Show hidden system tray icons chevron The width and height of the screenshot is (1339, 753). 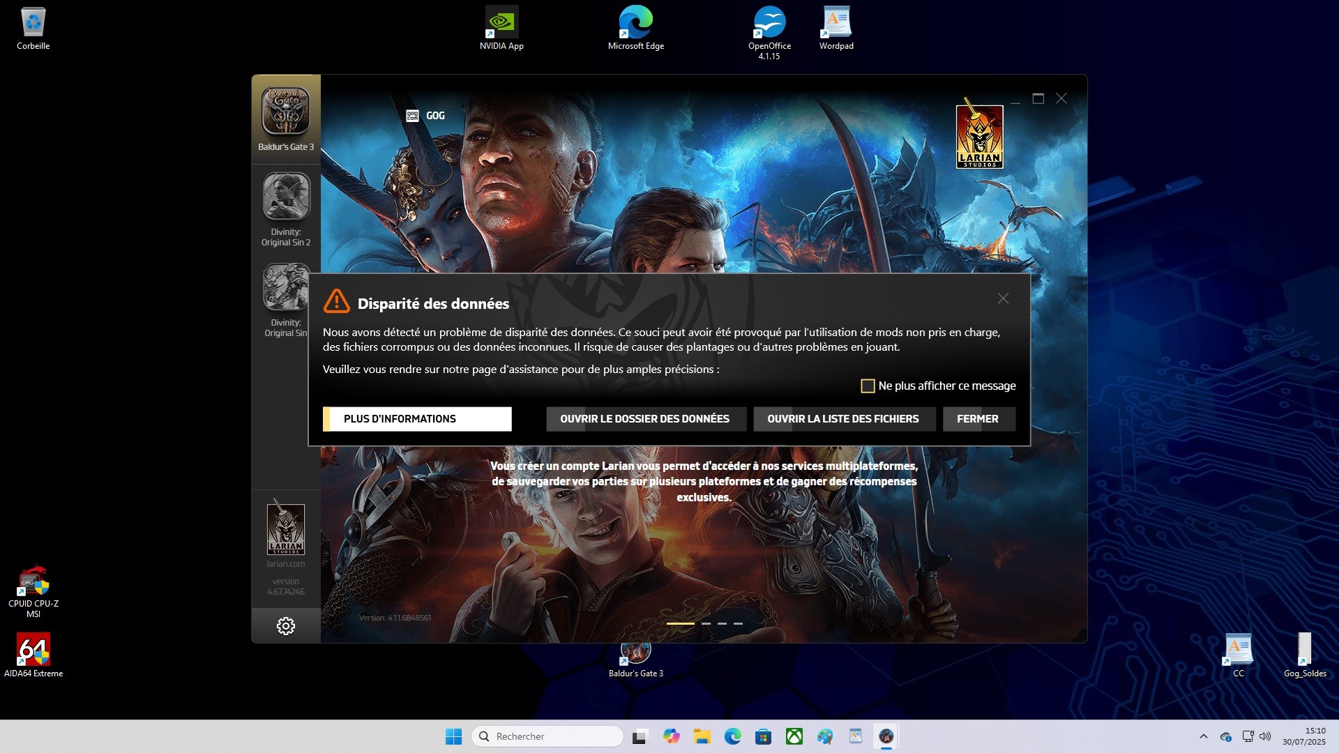click(x=1204, y=736)
